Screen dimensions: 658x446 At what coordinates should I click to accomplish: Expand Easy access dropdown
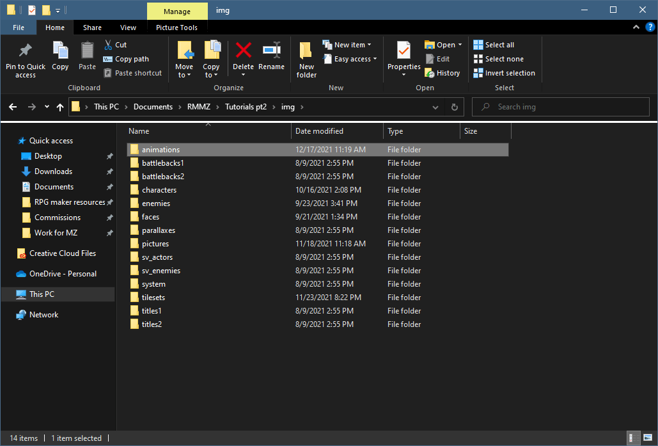(375, 59)
